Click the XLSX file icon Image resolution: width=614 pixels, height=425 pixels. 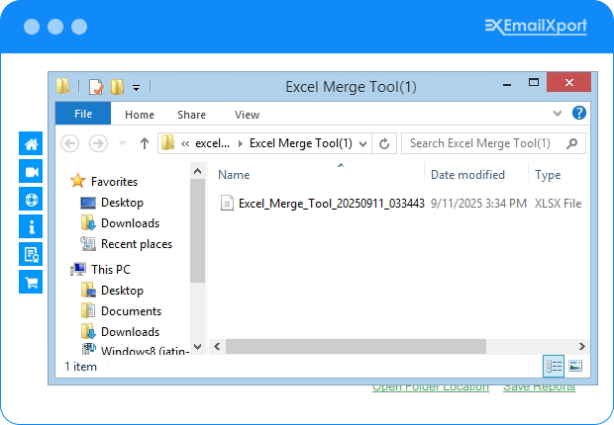tap(227, 203)
